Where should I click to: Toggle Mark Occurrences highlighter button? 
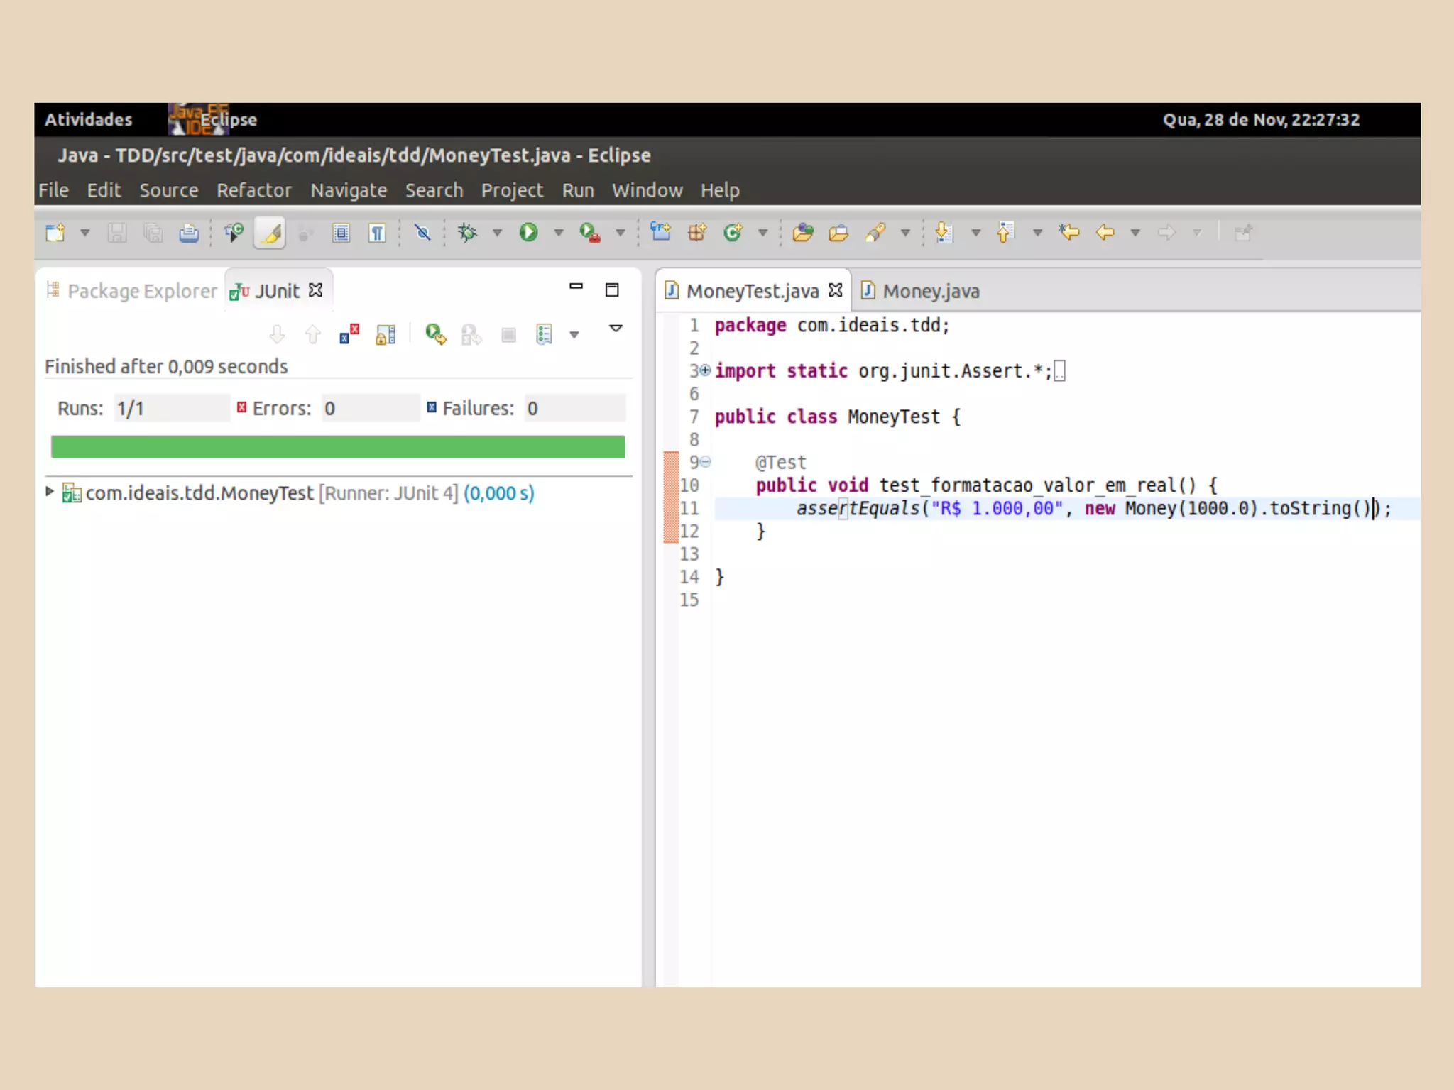pyautogui.click(x=270, y=233)
